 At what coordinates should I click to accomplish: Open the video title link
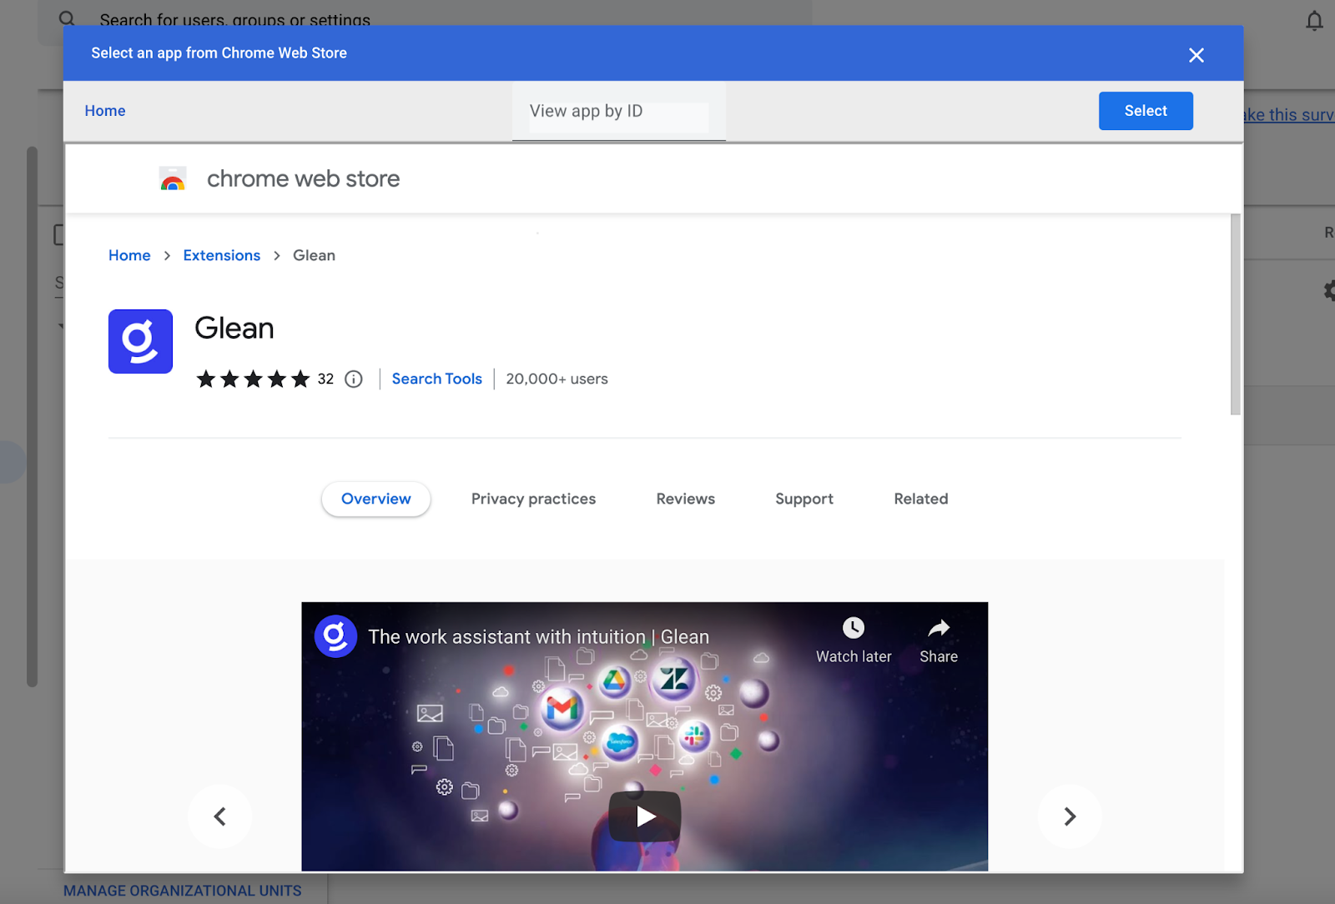[x=539, y=636]
